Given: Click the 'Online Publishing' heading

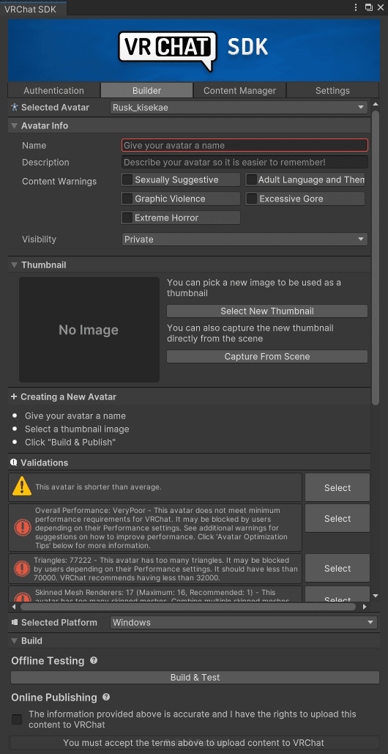Looking at the screenshot, I should coord(53,698).
